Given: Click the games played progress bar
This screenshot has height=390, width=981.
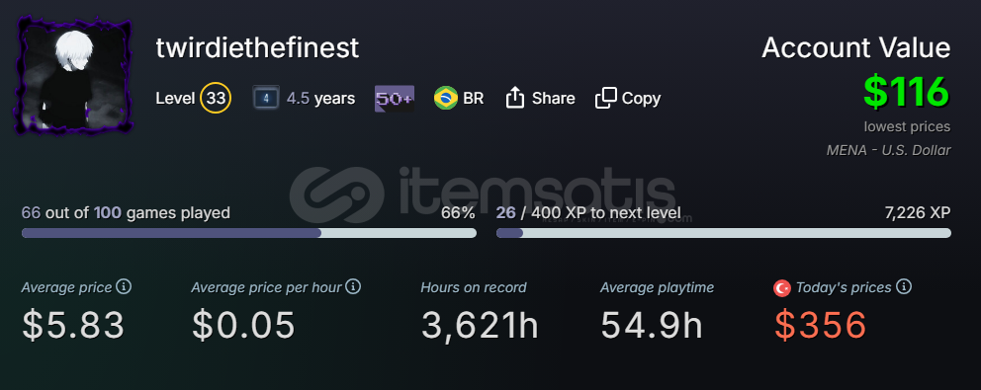Looking at the screenshot, I should tap(249, 233).
